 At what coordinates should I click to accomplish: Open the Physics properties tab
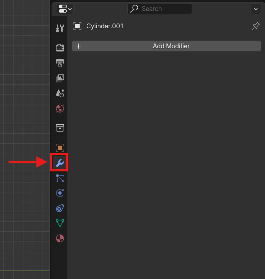pyautogui.click(x=60, y=193)
